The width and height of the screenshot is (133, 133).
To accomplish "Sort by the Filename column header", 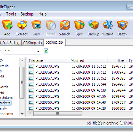I will tap(48, 60).
